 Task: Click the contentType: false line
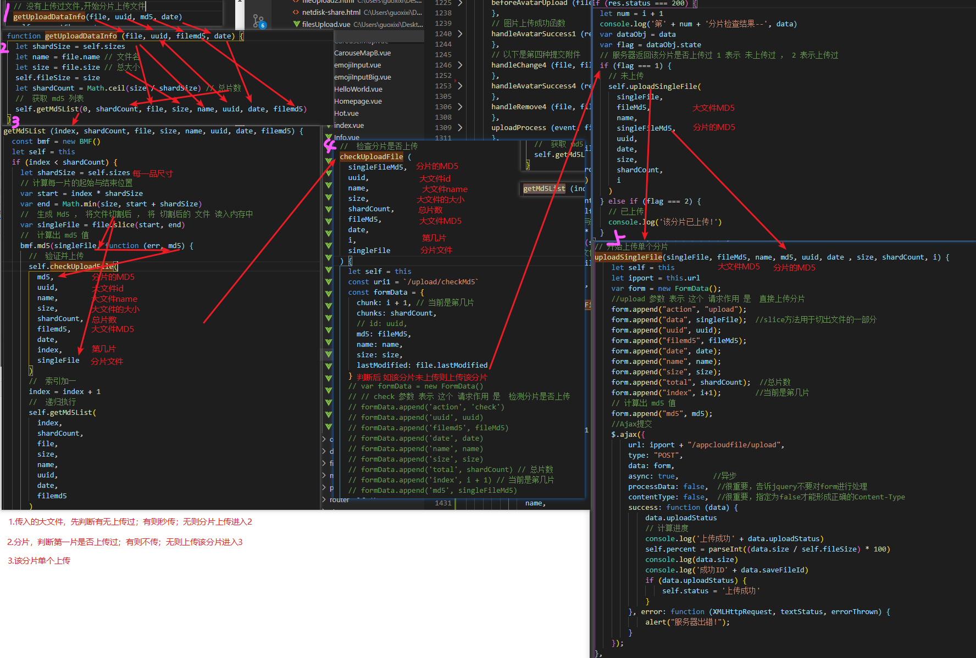tap(668, 497)
